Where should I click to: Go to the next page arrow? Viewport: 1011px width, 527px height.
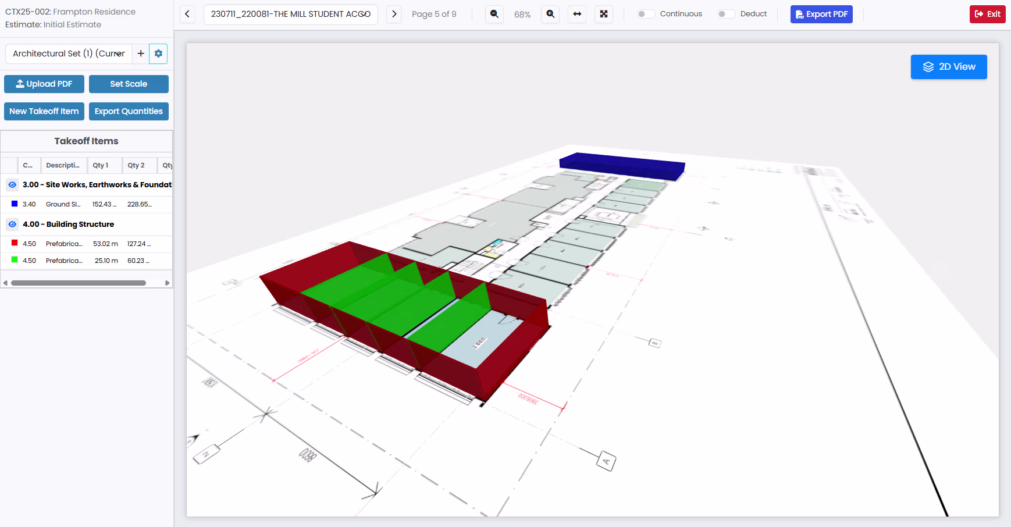(394, 14)
